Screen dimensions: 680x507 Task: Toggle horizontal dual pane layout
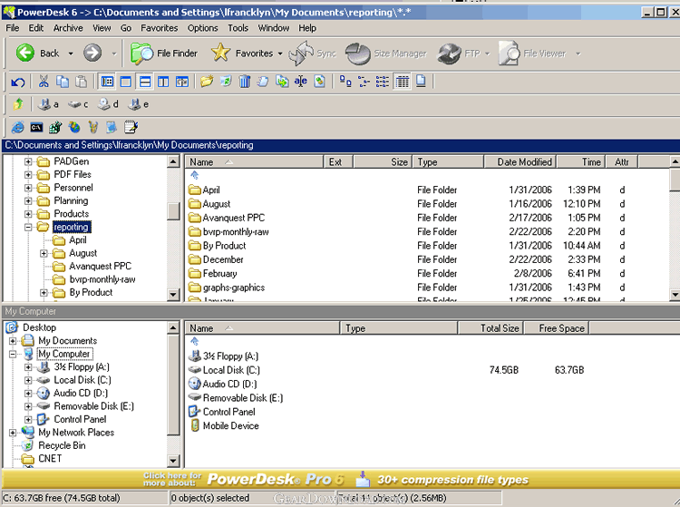[145, 82]
